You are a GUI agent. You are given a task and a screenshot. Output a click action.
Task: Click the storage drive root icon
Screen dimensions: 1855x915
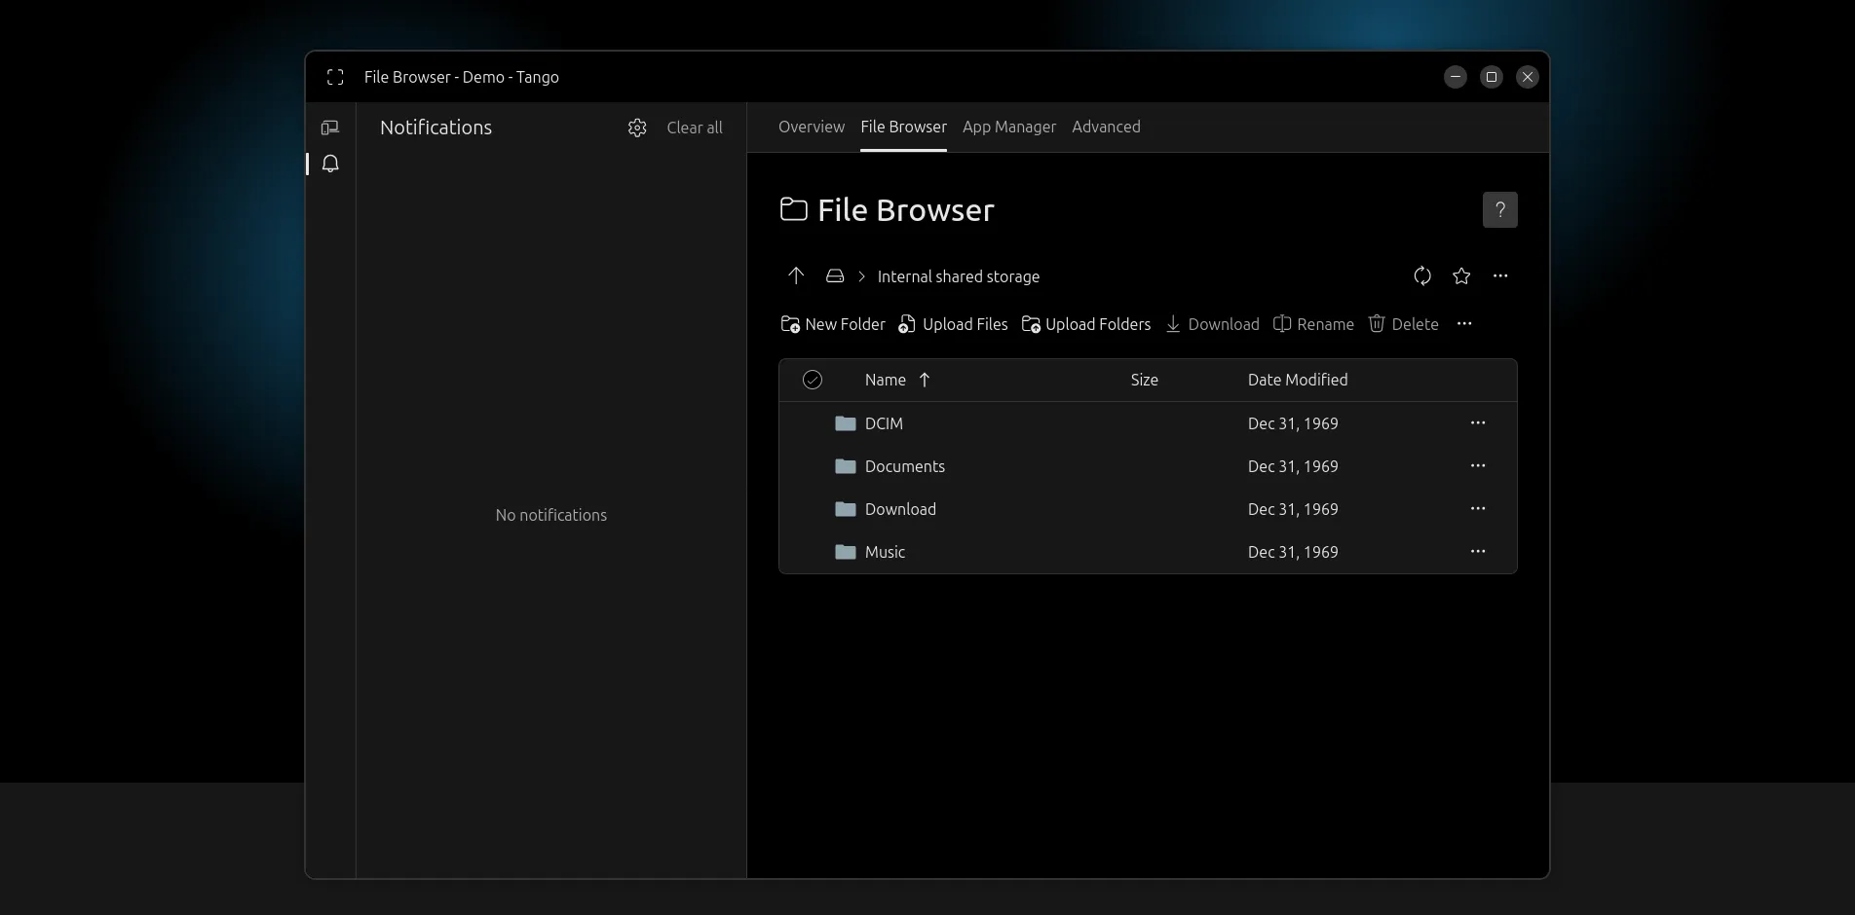835,275
